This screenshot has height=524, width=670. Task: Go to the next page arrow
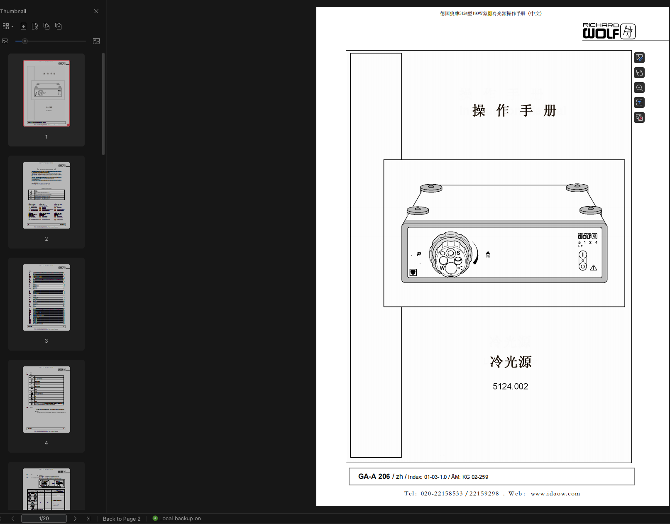(75, 518)
